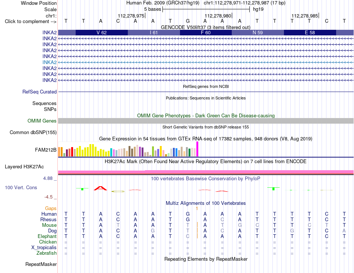
Task: Click the chr1: base position label
Action: tap(51, 16)
